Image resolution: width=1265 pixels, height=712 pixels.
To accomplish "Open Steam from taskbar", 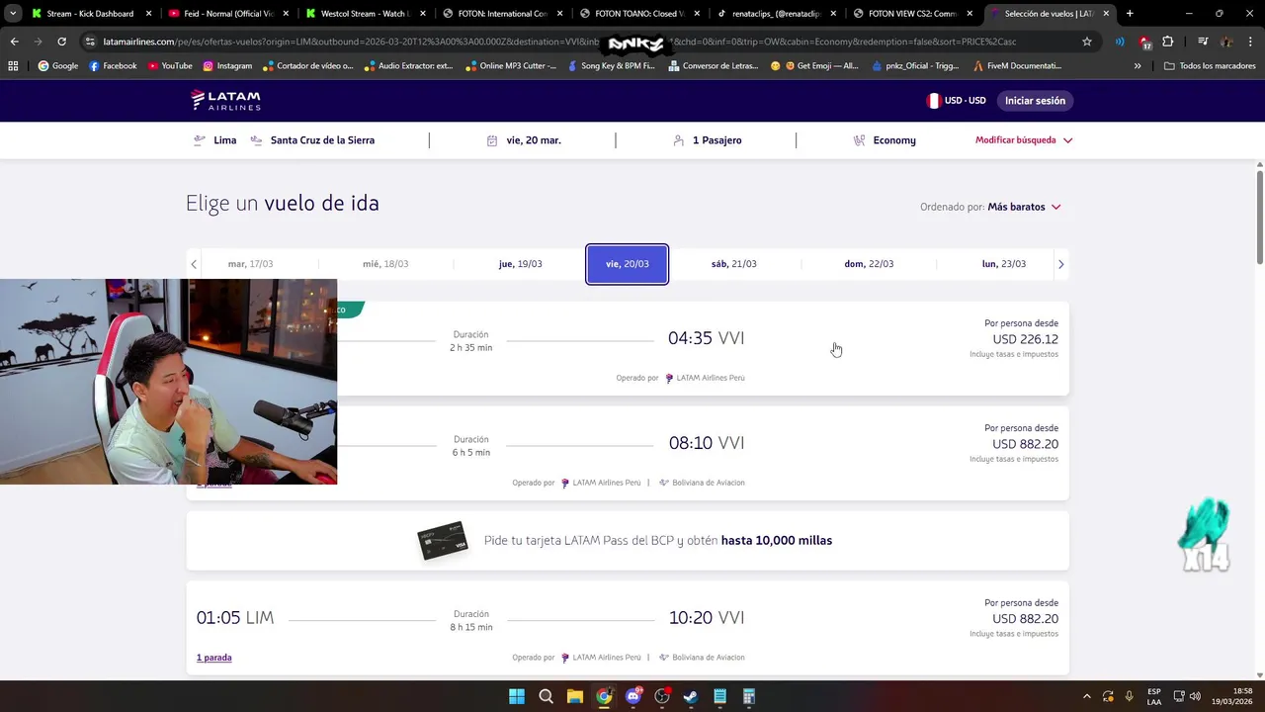I will pyautogui.click(x=691, y=696).
